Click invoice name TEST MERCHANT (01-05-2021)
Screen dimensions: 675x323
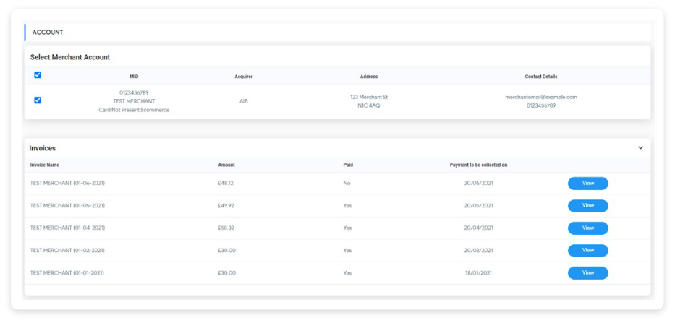[x=67, y=206]
